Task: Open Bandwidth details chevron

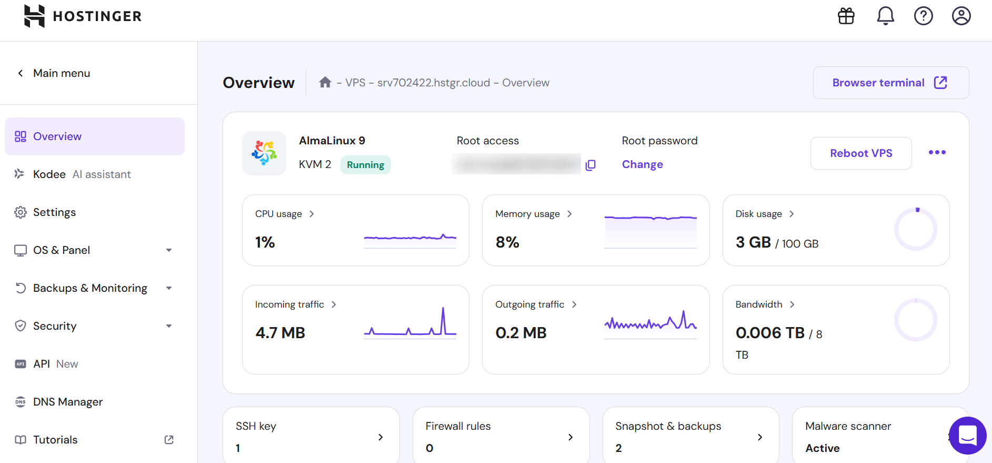Action: click(x=792, y=304)
